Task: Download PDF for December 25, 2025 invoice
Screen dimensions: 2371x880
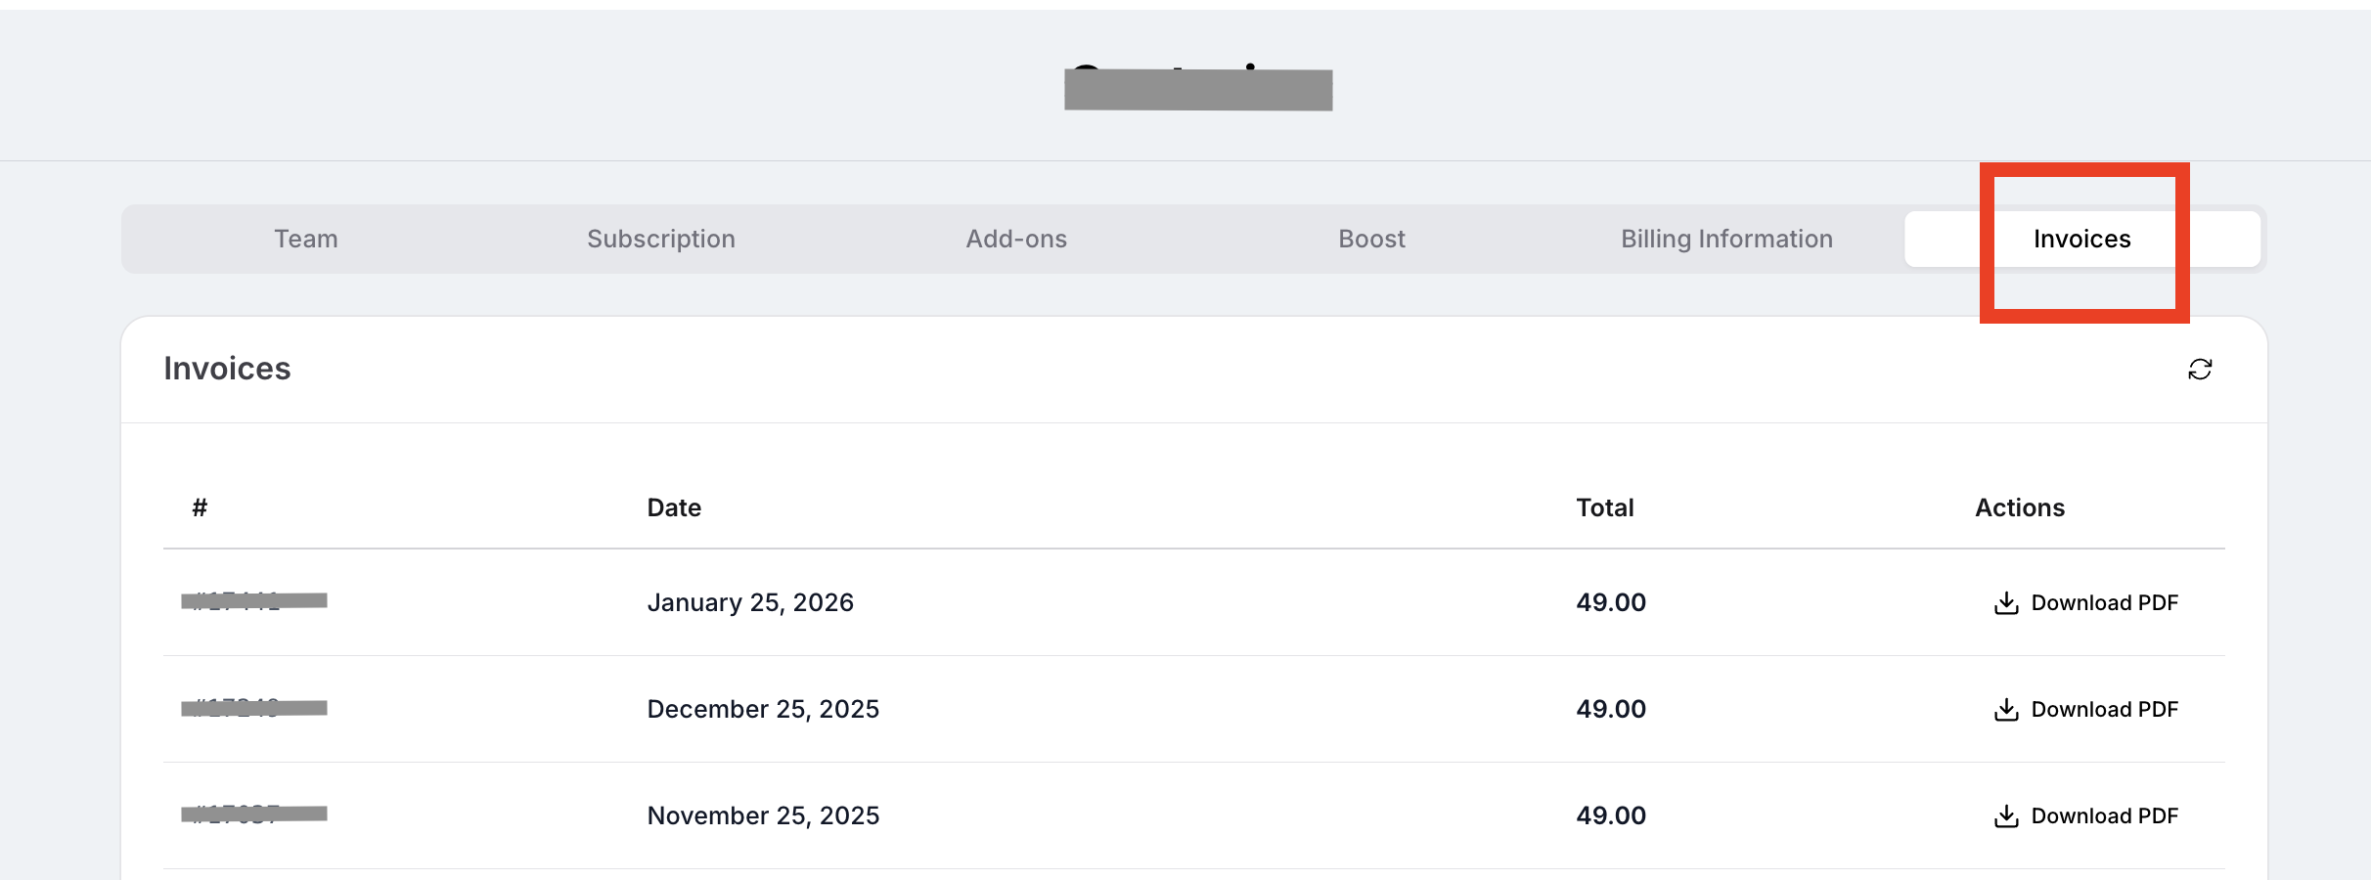Action: [x=2086, y=709]
